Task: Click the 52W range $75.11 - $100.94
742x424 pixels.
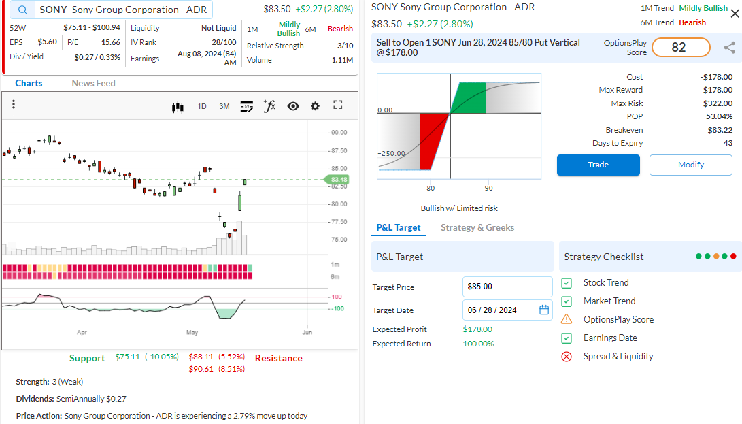Action: pyautogui.click(x=92, y=28)
